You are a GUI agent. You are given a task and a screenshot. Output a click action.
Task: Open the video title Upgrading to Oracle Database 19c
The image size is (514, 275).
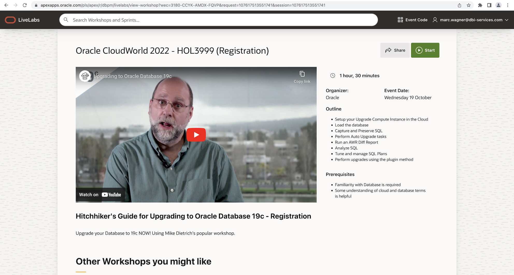(x=133, y=76)
